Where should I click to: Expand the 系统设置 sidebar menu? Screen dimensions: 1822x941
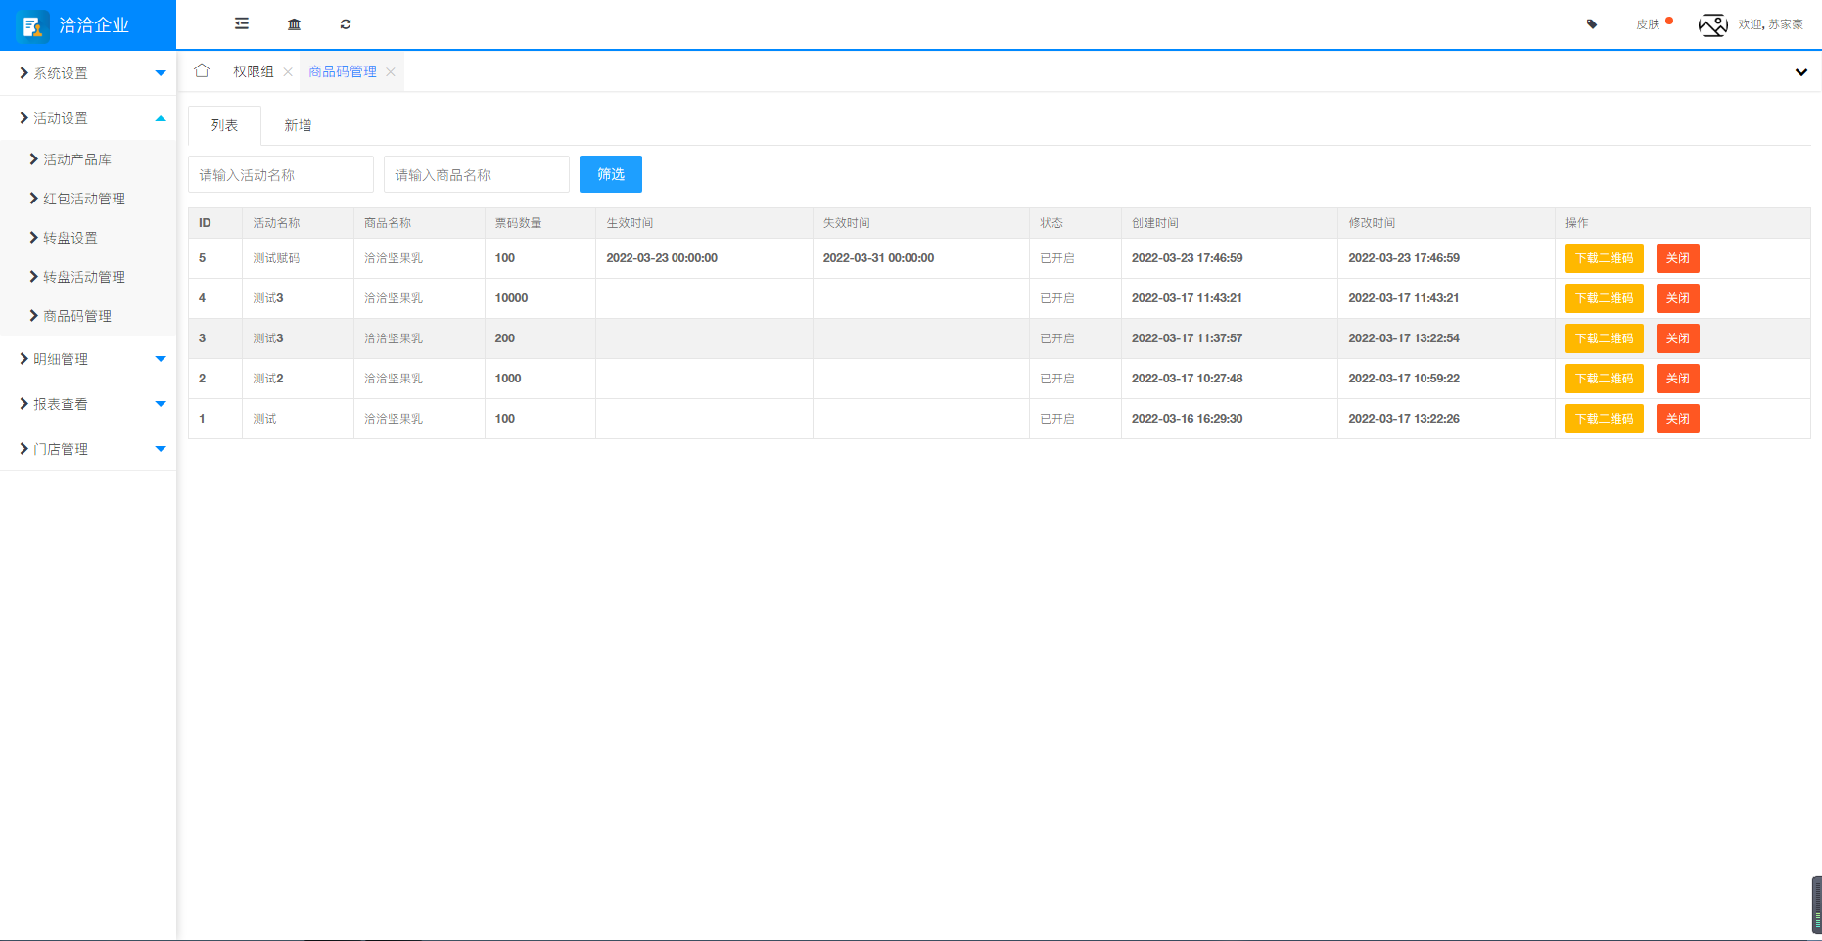(88, 73)
